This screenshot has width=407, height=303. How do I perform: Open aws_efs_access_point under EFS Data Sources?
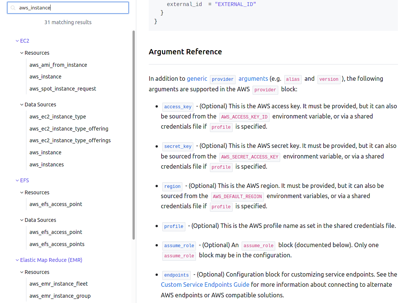pyautogui.click(x=56, y=232)
